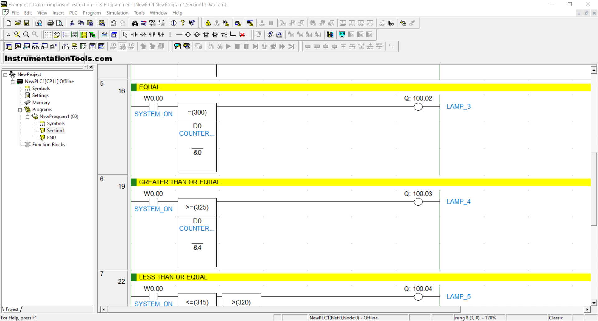Add a new coil to rung

pyautogui.click(x=188, y=35)
